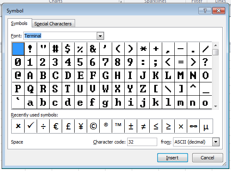Choose the copyright symbol in recently used
This screenshot has height=171, width=231.
(93, 126)
